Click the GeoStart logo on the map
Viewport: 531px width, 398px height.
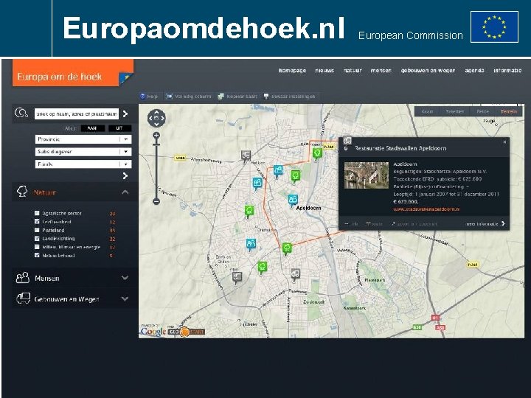pyautogui.click(x=187, y=332)
